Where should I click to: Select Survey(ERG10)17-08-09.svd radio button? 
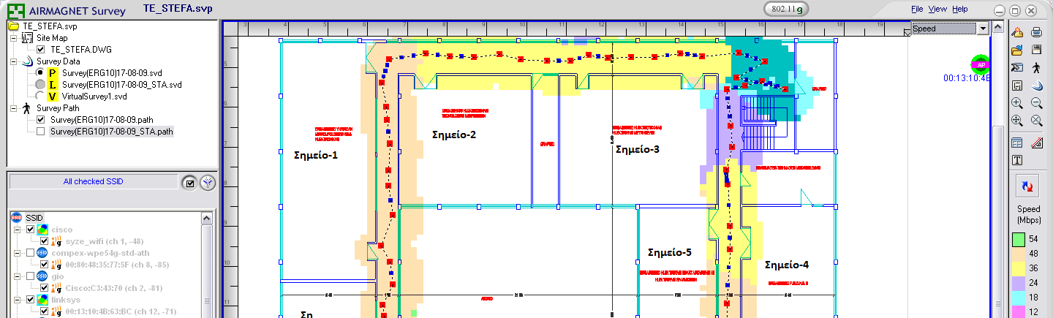(40, 73)
